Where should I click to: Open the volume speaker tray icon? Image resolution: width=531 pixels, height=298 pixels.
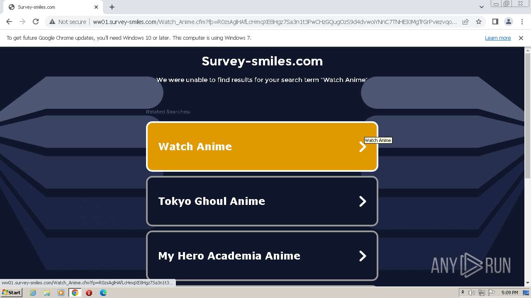[472, 293]
